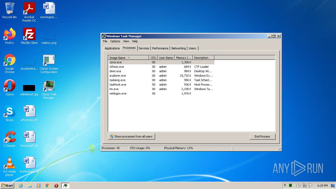Select the ctfmon.exe process

161,67
